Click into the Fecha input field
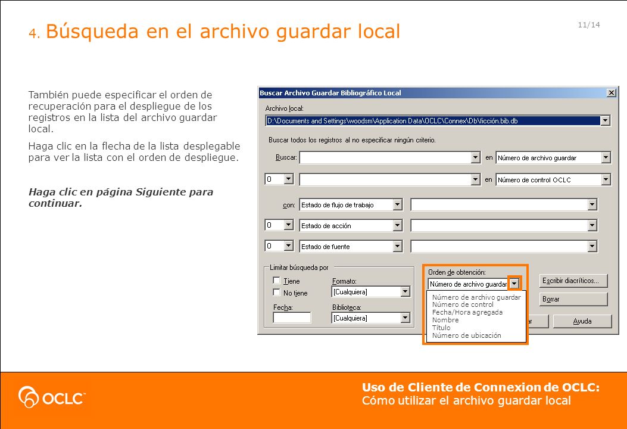The height and width of the screenshot is (429, 627). [x=292, y=318]
